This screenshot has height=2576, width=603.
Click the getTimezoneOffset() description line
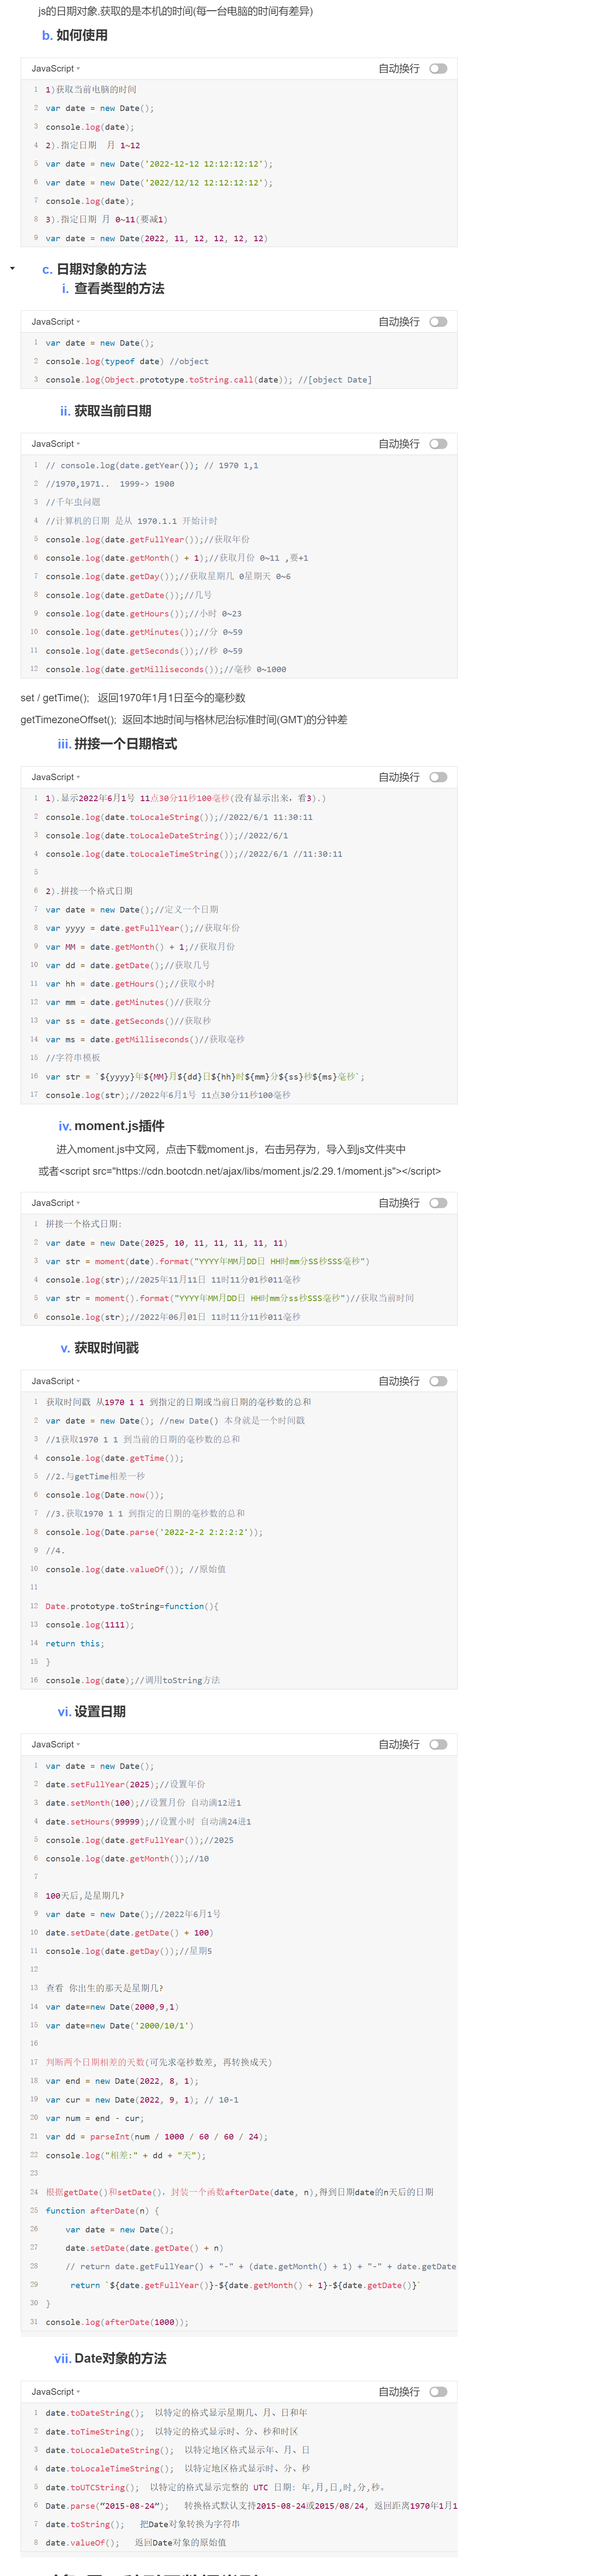pos(184,720)
